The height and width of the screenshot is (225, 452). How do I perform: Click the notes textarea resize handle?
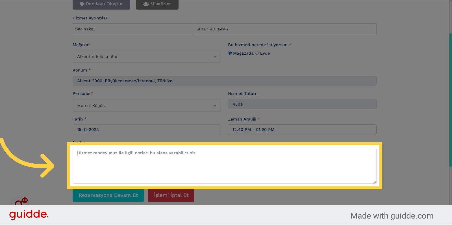(x=375, y=182)
